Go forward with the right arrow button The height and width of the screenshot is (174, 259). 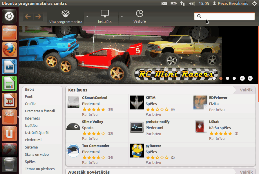38,17
